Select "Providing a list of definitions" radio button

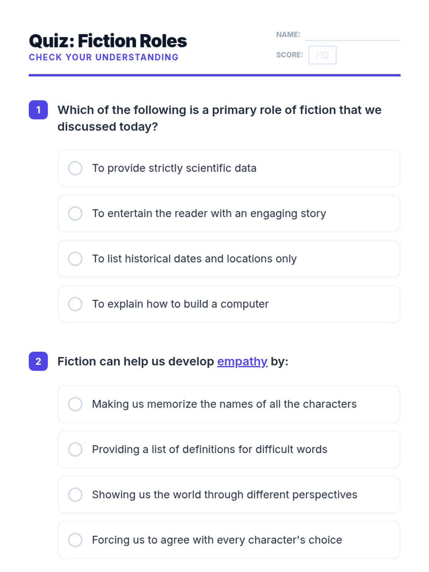pyautogui.click(x=75, y=449)
